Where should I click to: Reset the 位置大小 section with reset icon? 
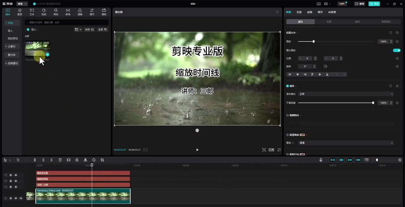click(390, 33)
